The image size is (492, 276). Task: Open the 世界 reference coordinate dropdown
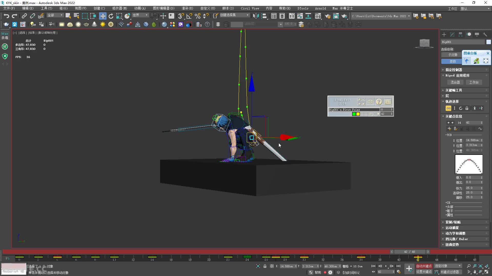[140, 15]
